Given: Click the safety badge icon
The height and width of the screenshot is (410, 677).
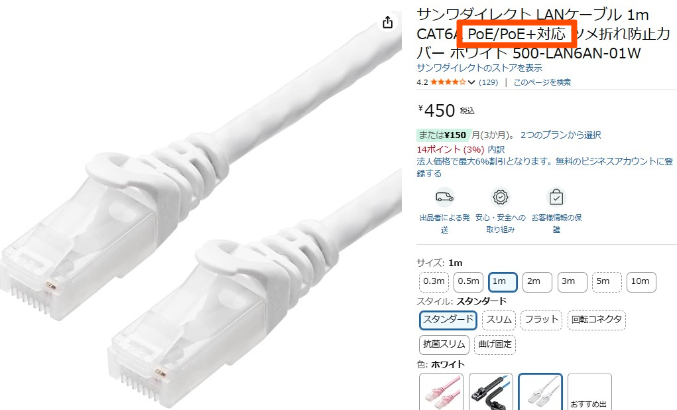Looking at the screenshot, I should point(501,197).
